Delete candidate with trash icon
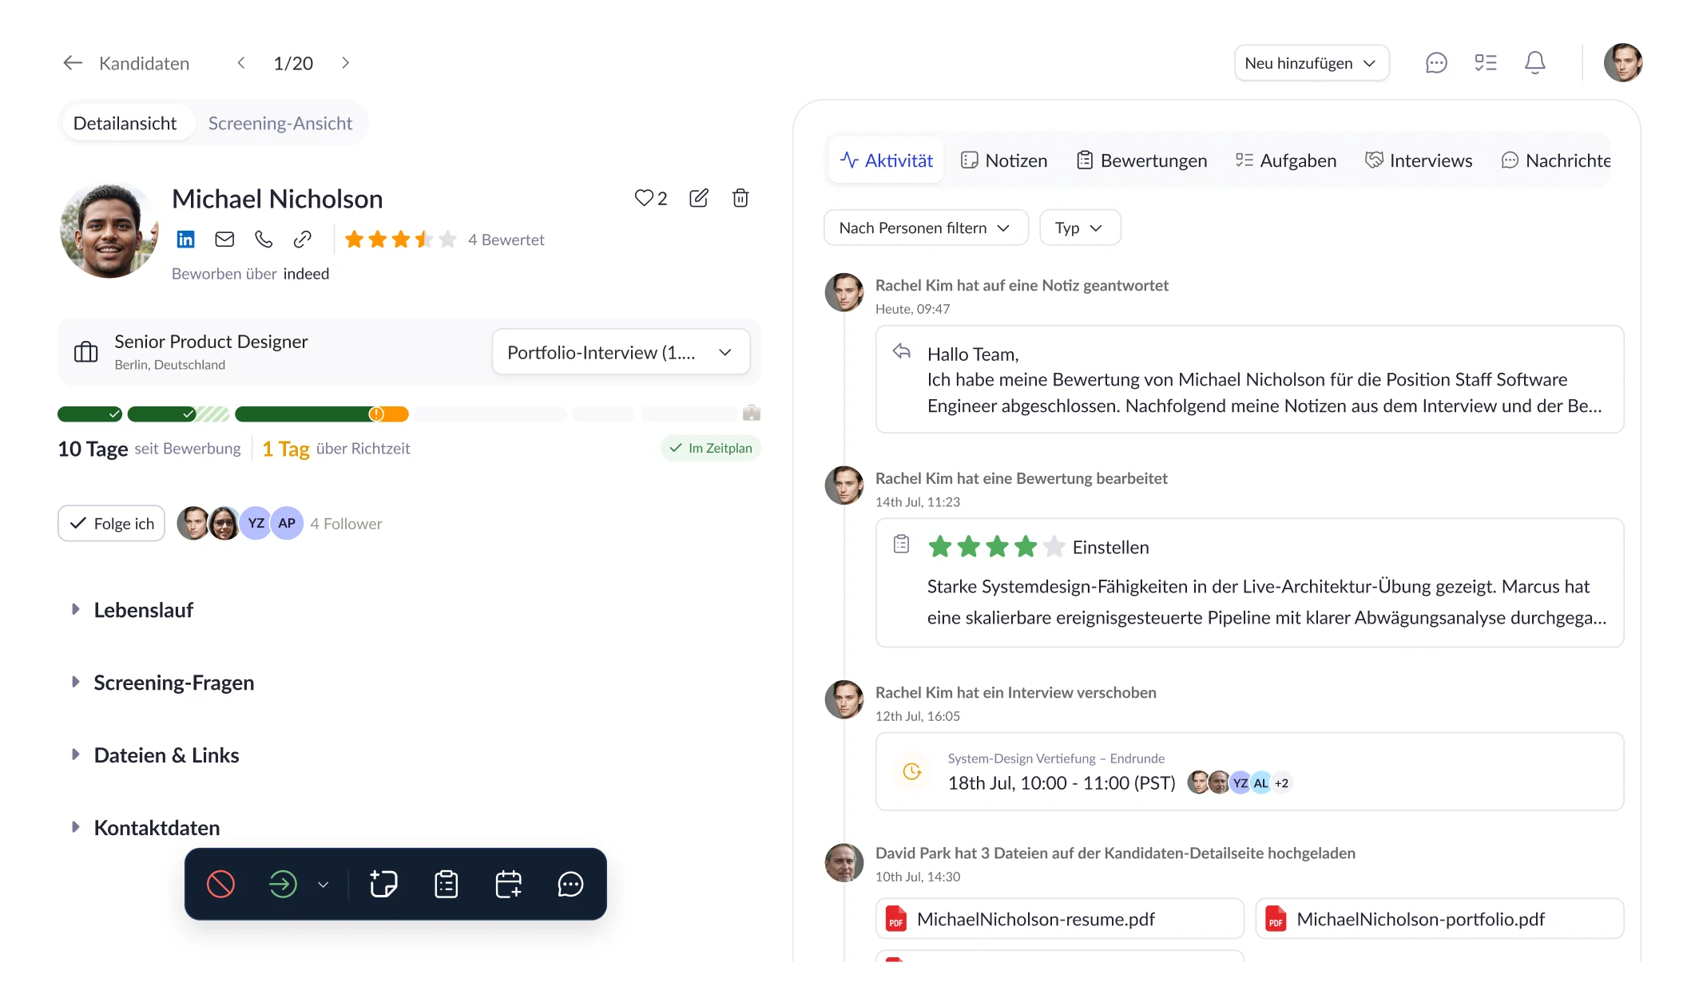This screenshot has height=986, width=1699. click(x=740, y=198)
